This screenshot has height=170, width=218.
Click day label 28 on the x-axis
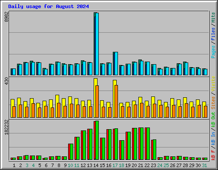(185, 165)
